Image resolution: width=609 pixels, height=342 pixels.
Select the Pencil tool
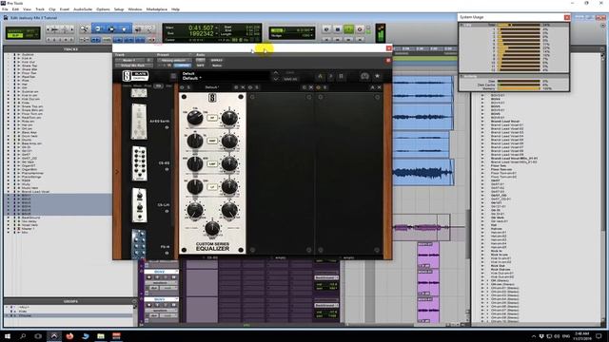[x=149, y=29]
